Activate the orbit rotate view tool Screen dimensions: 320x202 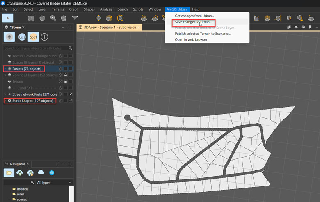point(64,18)
